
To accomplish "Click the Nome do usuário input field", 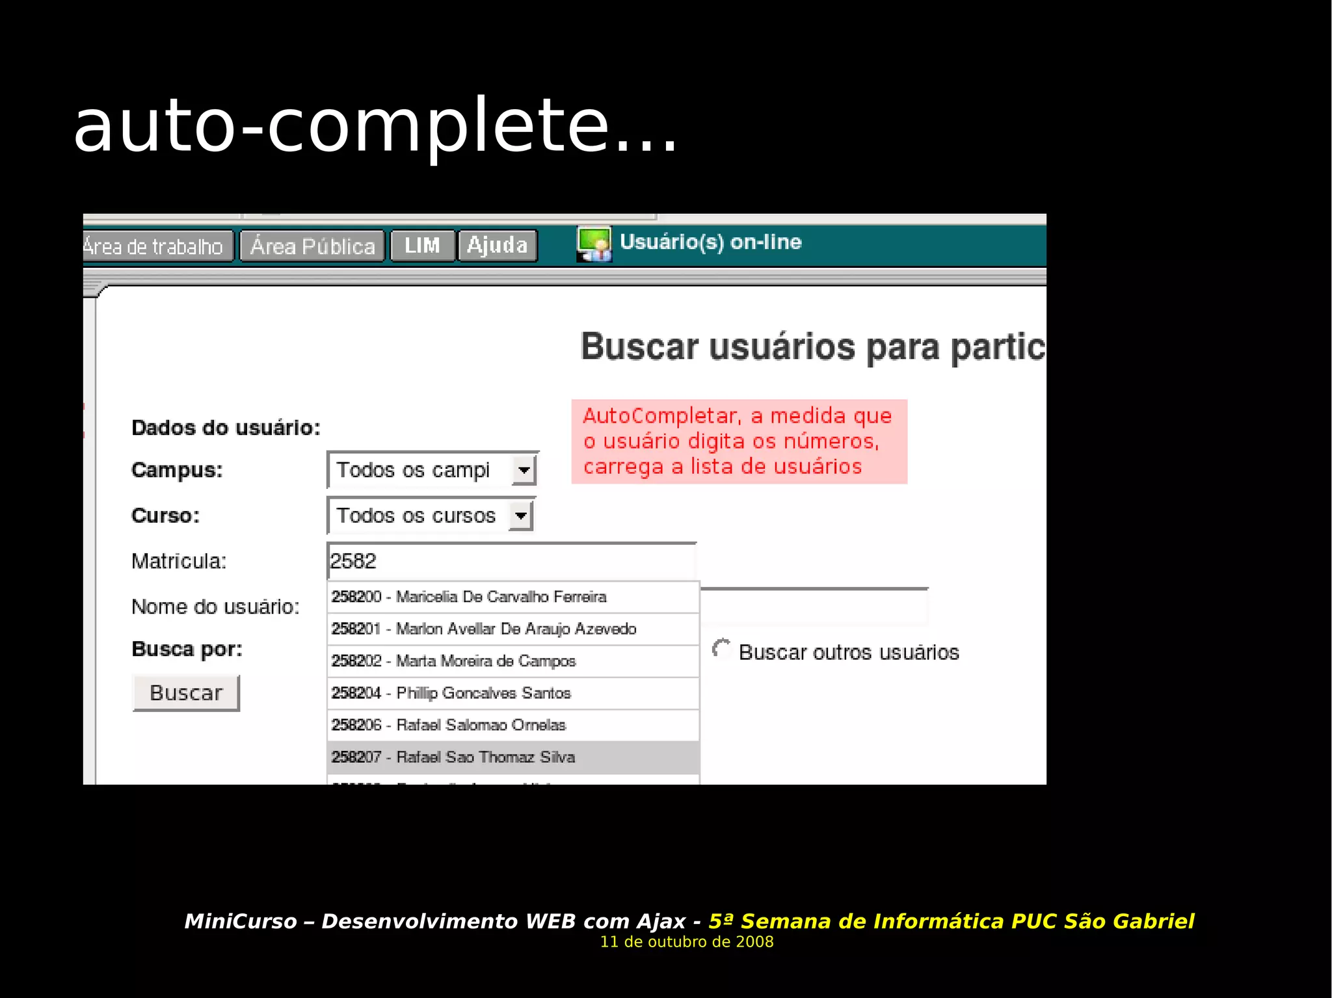I will pos(814,607).
